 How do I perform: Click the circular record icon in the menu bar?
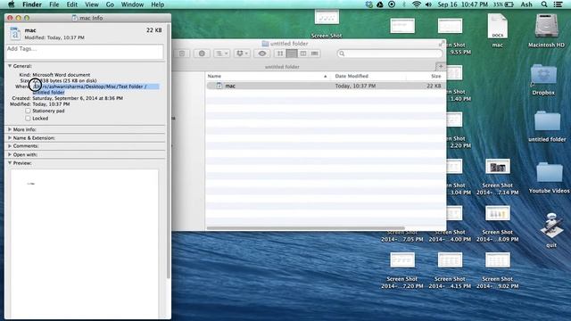(392, 4)
